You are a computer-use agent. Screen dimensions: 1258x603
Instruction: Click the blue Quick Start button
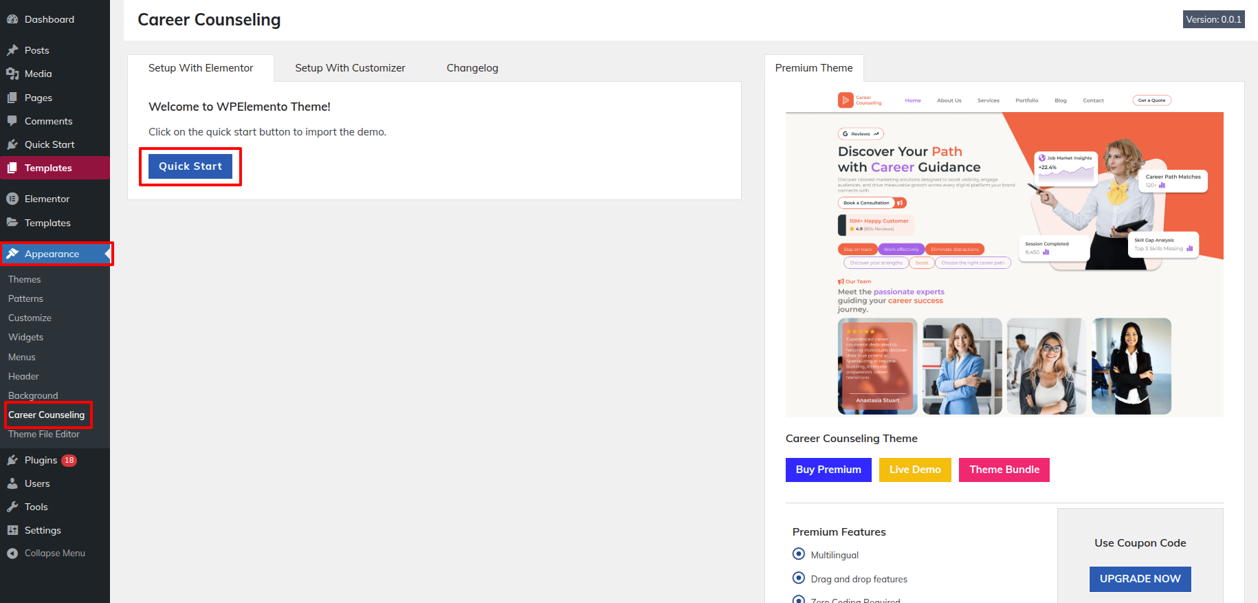click(190, 166)
